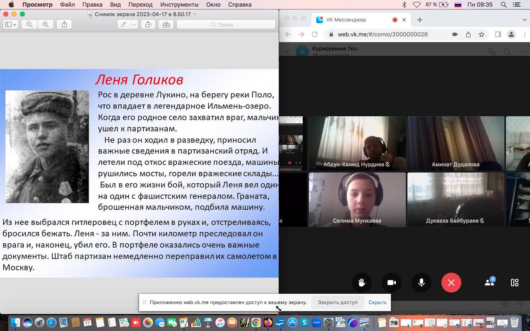Zoom in the image in Preview

pyautogui.click(x=46, y=25)
